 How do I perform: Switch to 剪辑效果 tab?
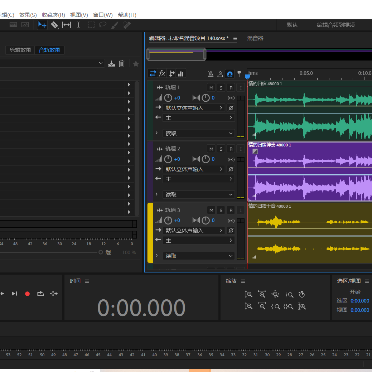click(20, 50)
